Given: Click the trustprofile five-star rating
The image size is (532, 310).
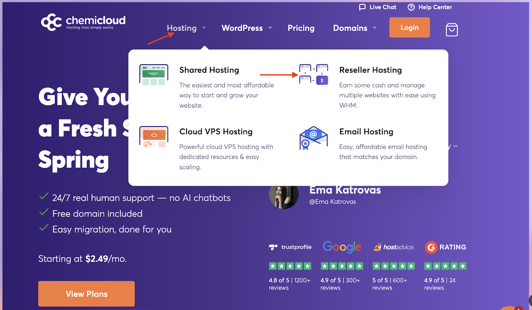Looking at the screenshot, I should (x=290, y=266).
